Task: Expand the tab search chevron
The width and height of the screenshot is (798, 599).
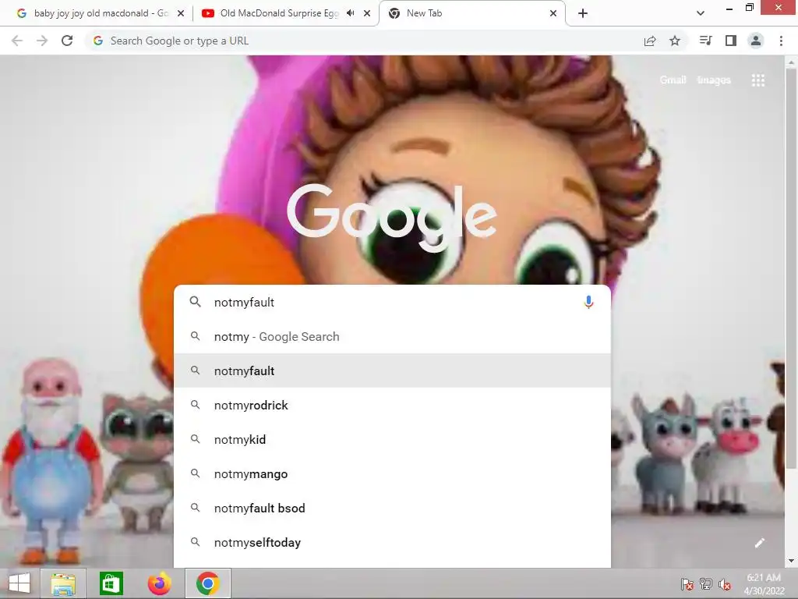Action: coord(701,13)
